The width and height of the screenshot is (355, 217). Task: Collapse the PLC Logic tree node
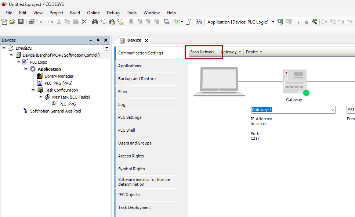(19, 62)
